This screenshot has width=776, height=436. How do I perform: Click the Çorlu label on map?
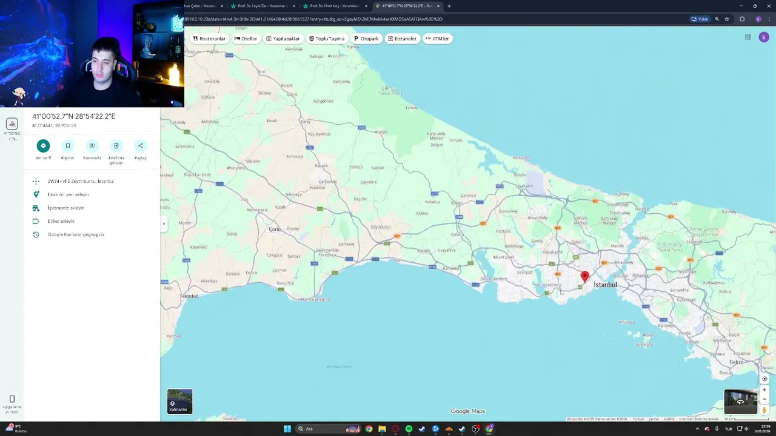[275, 229]
